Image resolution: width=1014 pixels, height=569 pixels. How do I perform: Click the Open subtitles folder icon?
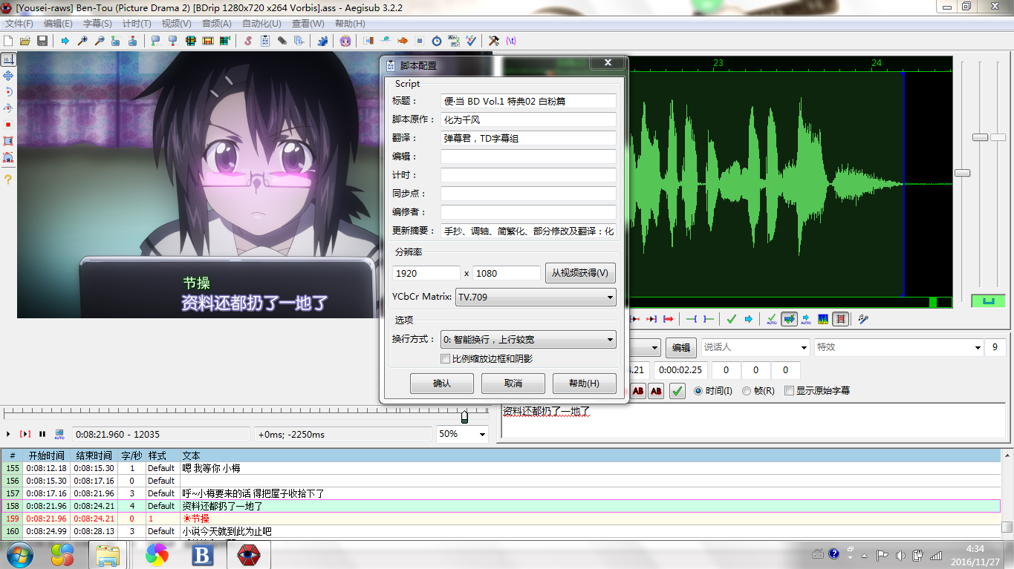coord(25,41)
